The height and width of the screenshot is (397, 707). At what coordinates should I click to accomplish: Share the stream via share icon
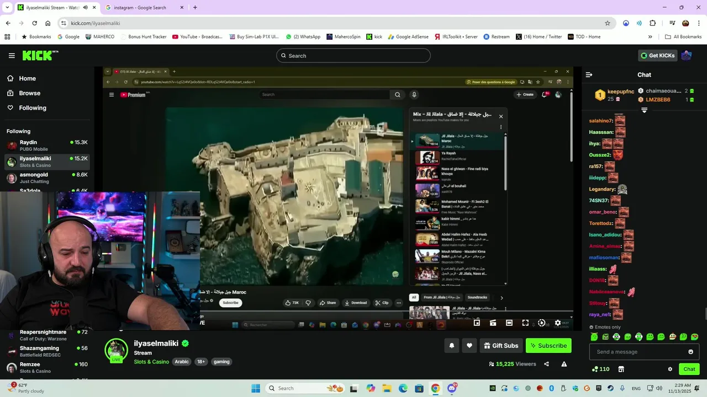(546, 364)
